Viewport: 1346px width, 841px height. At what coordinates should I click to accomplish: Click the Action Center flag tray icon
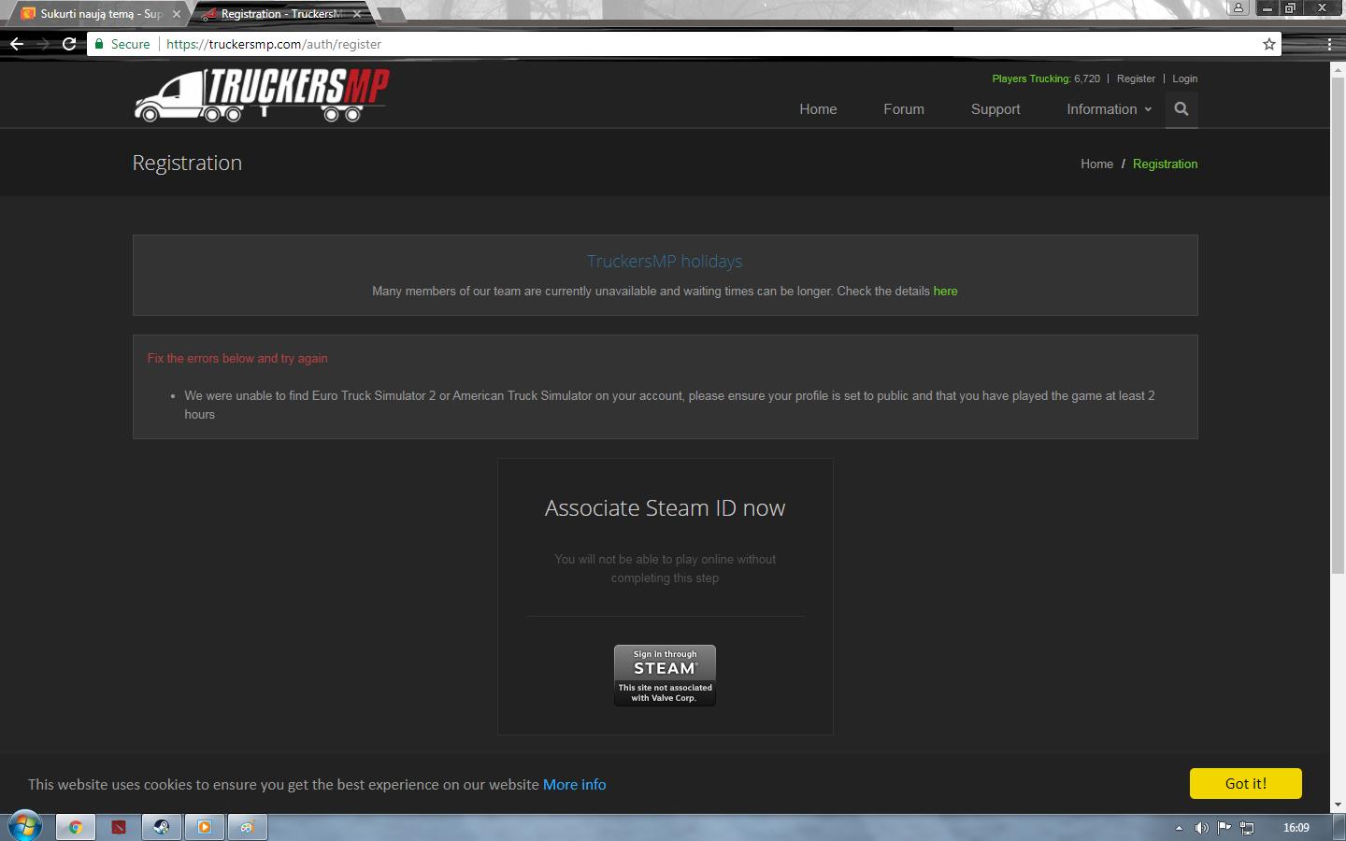pos(1224,828)
